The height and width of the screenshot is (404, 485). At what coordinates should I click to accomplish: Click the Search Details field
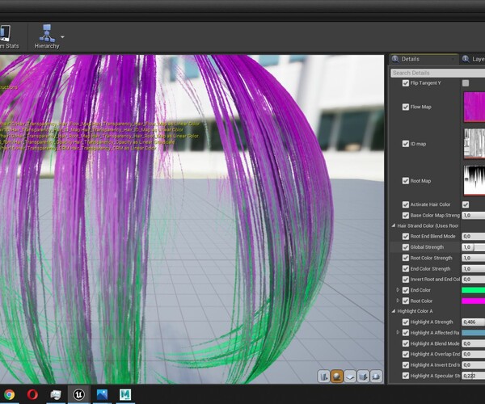(437, 73)
